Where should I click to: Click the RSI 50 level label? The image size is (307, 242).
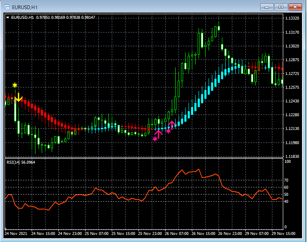pos(286,194)
